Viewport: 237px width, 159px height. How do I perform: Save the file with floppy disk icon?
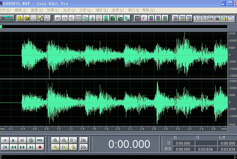[34, 18]
